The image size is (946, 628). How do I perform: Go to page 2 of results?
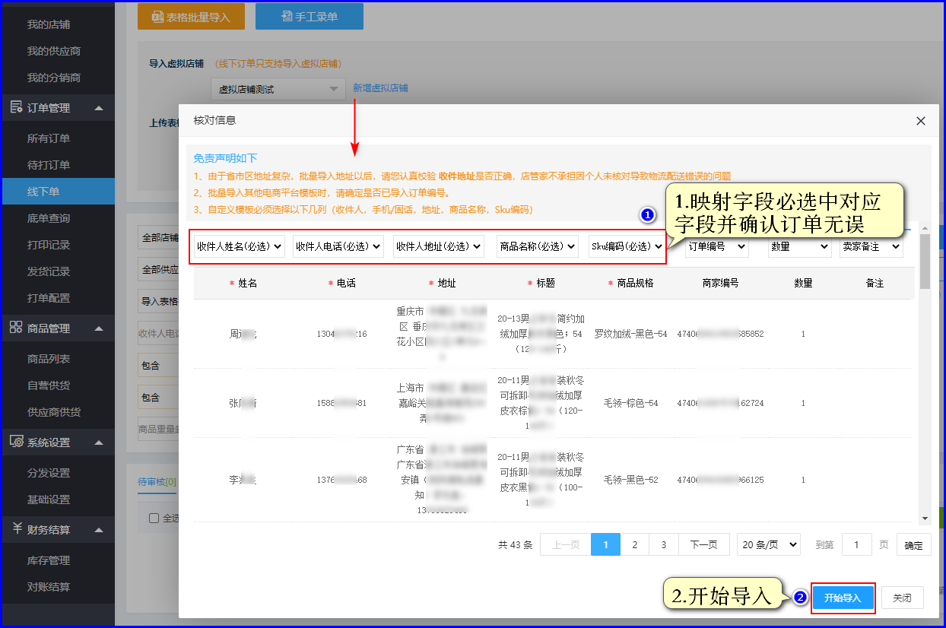coord(635,544)
